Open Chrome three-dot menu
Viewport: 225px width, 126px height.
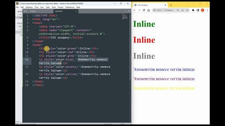(207, 10)
